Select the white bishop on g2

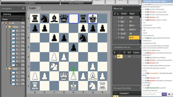[x=93, y=76]
